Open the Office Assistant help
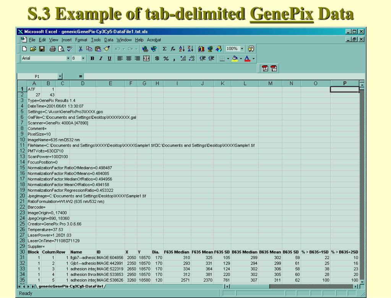391x298 pixels. (x=251, y=49)
